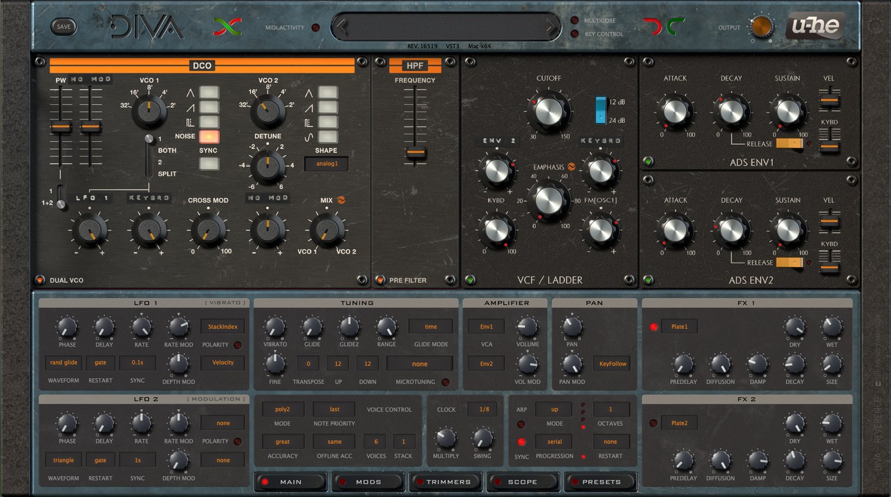Enable the oscillator SYNC button
The height and width of the screenshot is (497, 891).
[209, 164]
